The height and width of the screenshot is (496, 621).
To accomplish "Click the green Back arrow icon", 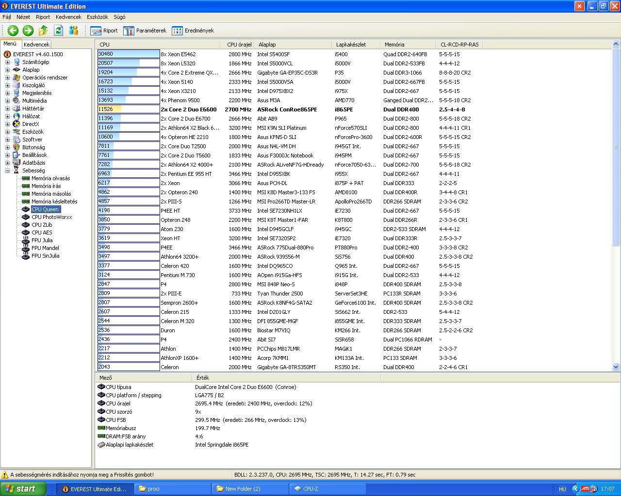I will coord(13,31).
